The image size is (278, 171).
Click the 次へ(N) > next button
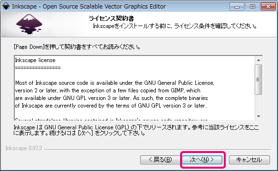[x=202, y=160]
